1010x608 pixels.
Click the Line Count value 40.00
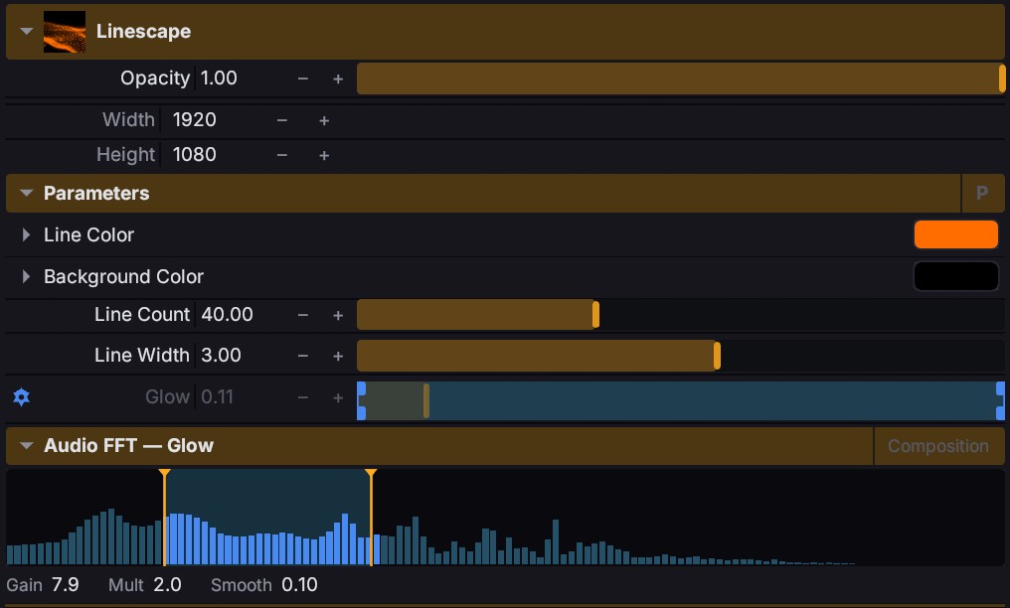point(227,315)
